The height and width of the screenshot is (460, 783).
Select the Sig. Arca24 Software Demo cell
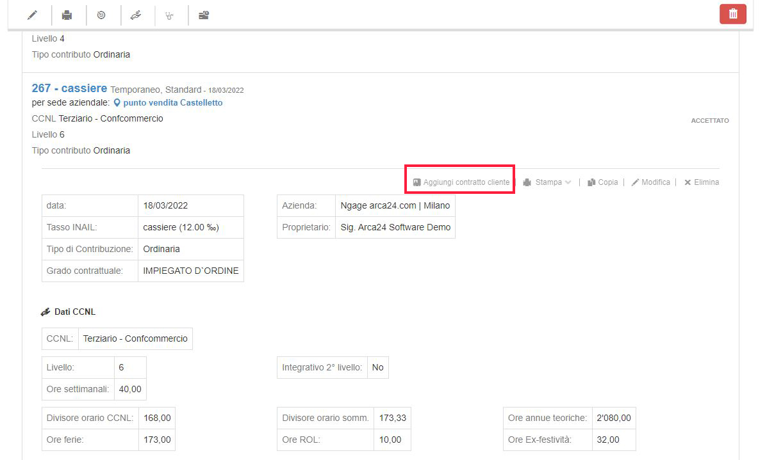point(395,227)
